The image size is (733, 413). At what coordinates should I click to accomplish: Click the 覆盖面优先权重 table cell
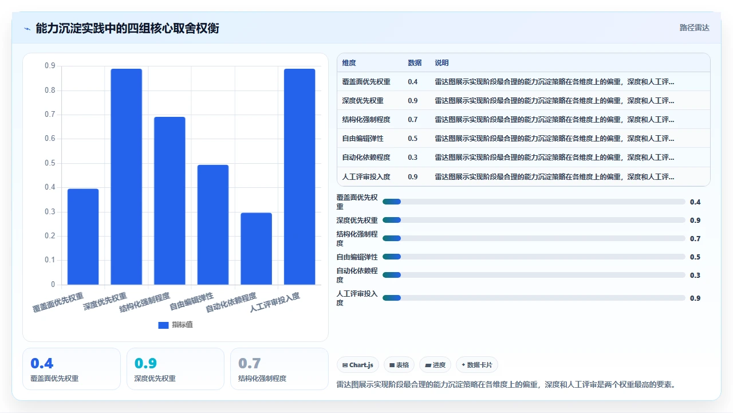[x=366, y=82]
